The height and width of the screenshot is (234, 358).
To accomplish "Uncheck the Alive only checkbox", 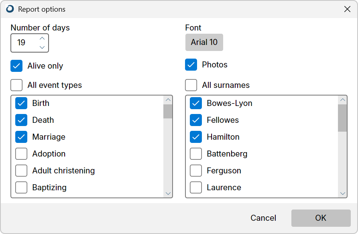I will pyautogui.click(x=16, y=66).
